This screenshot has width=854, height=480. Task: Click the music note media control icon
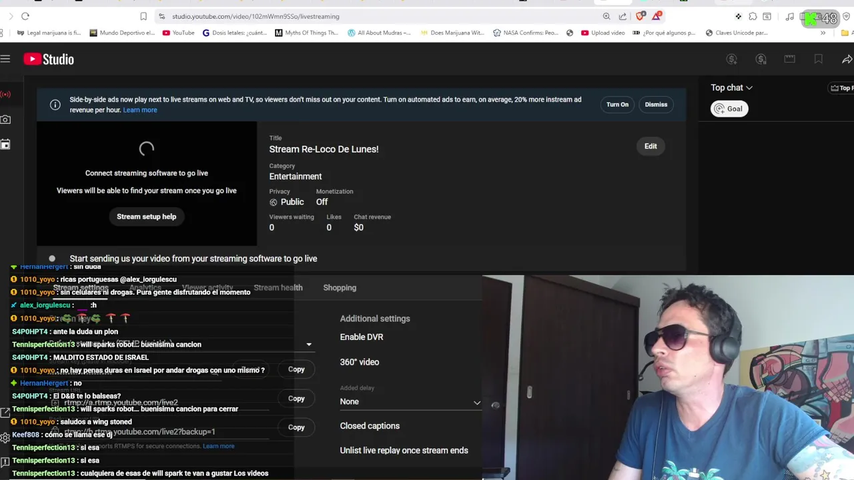point(790,16)
